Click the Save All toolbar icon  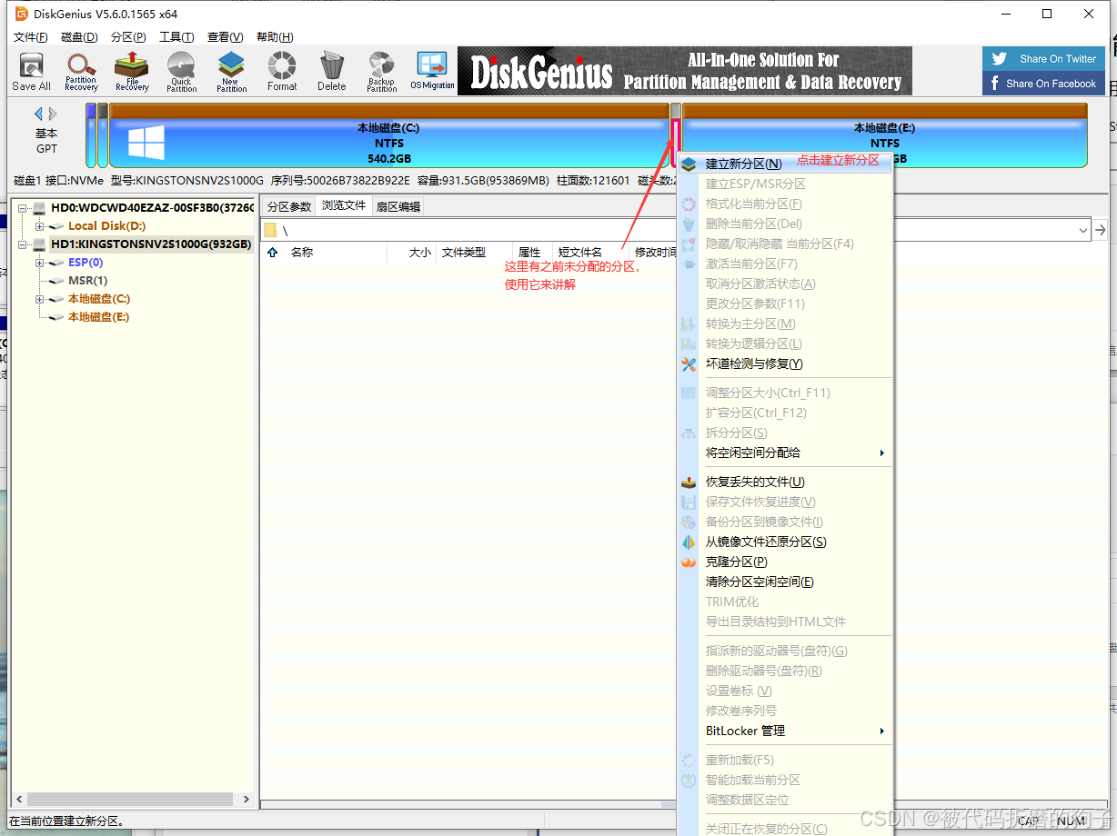31,72
